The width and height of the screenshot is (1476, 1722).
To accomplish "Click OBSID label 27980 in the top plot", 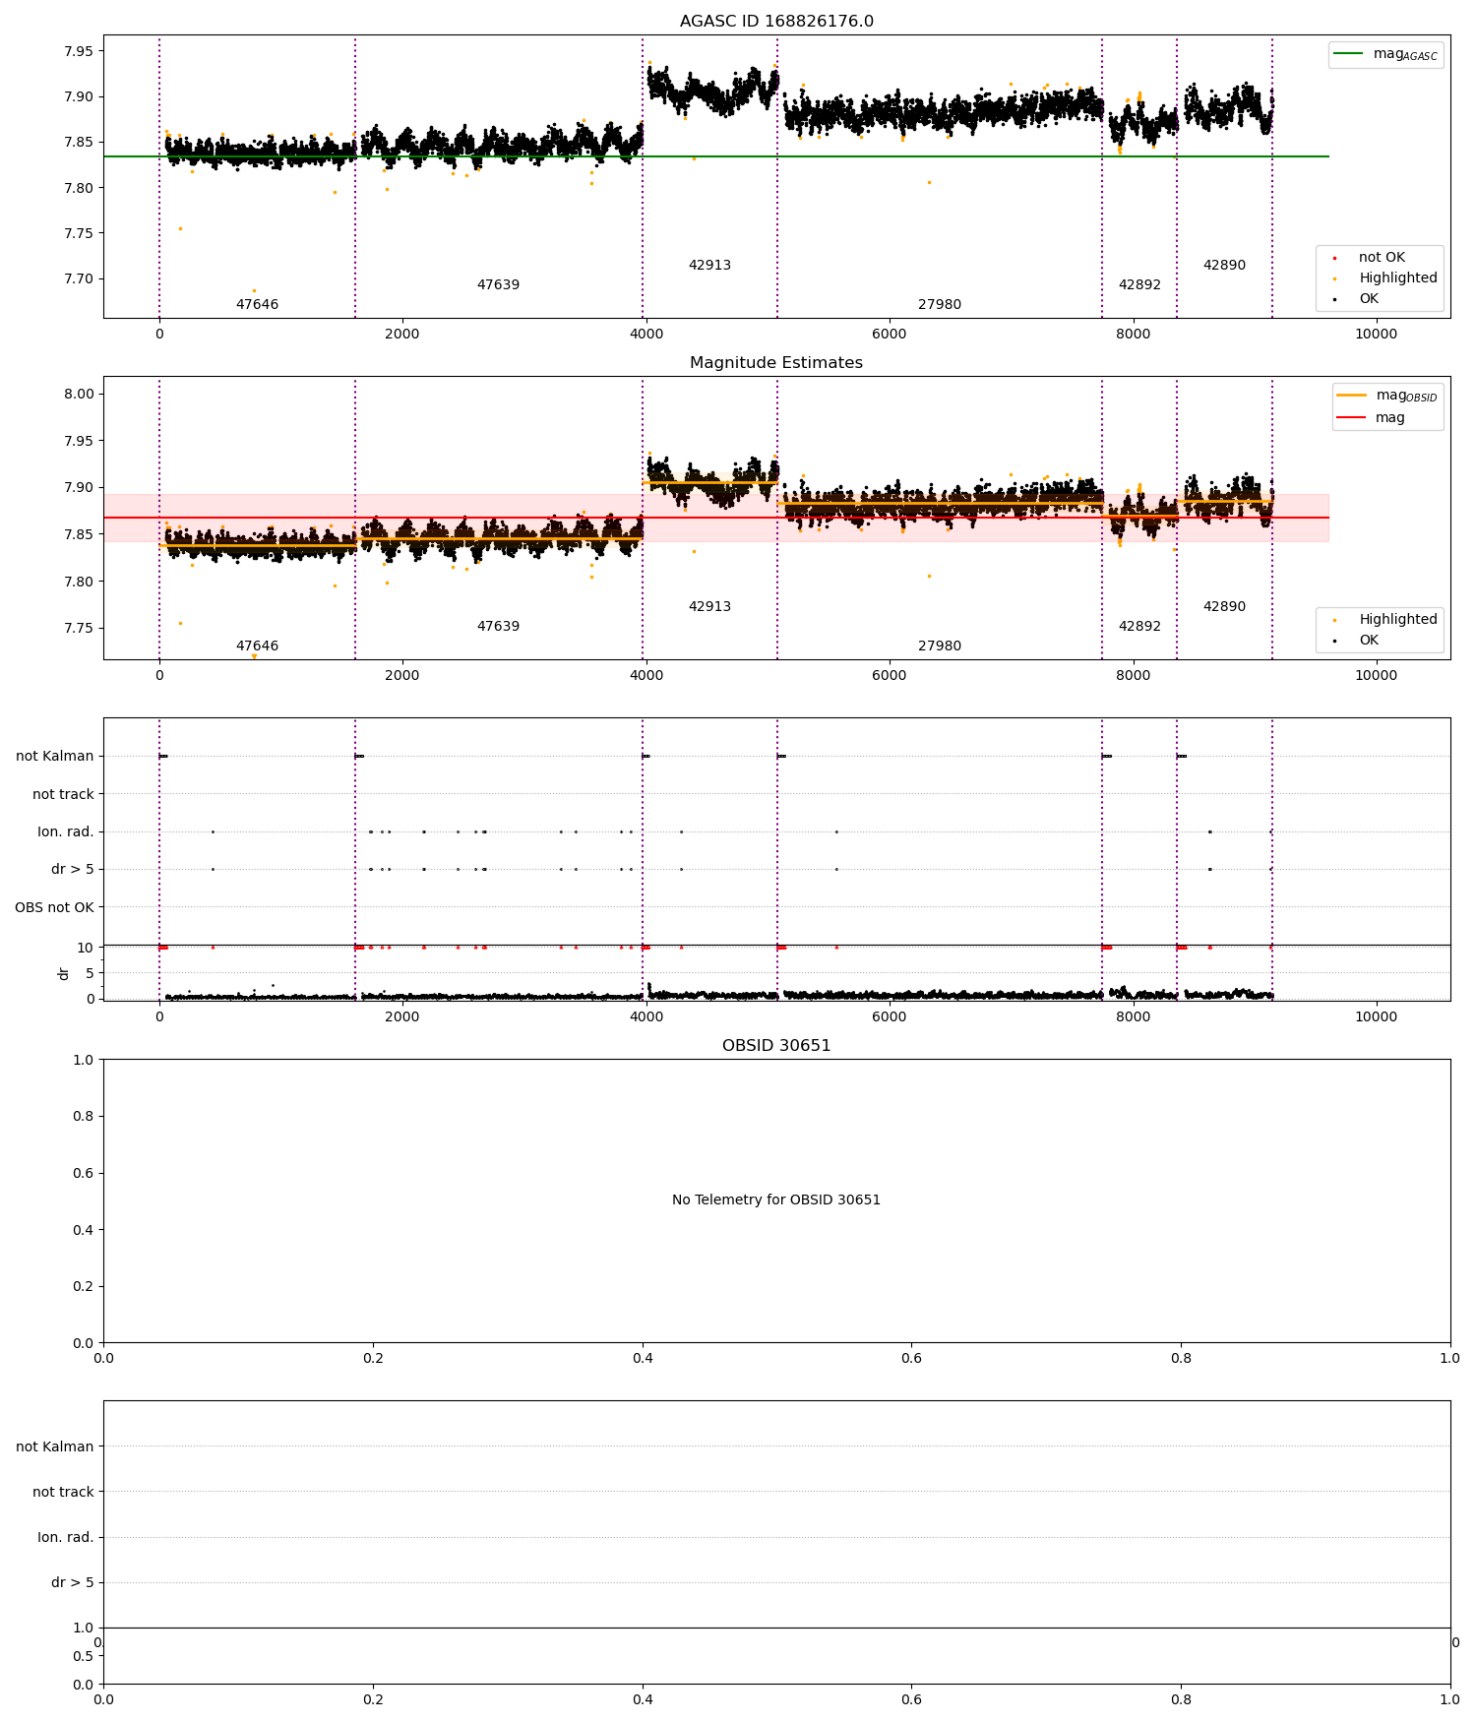I will pos(940,305).
